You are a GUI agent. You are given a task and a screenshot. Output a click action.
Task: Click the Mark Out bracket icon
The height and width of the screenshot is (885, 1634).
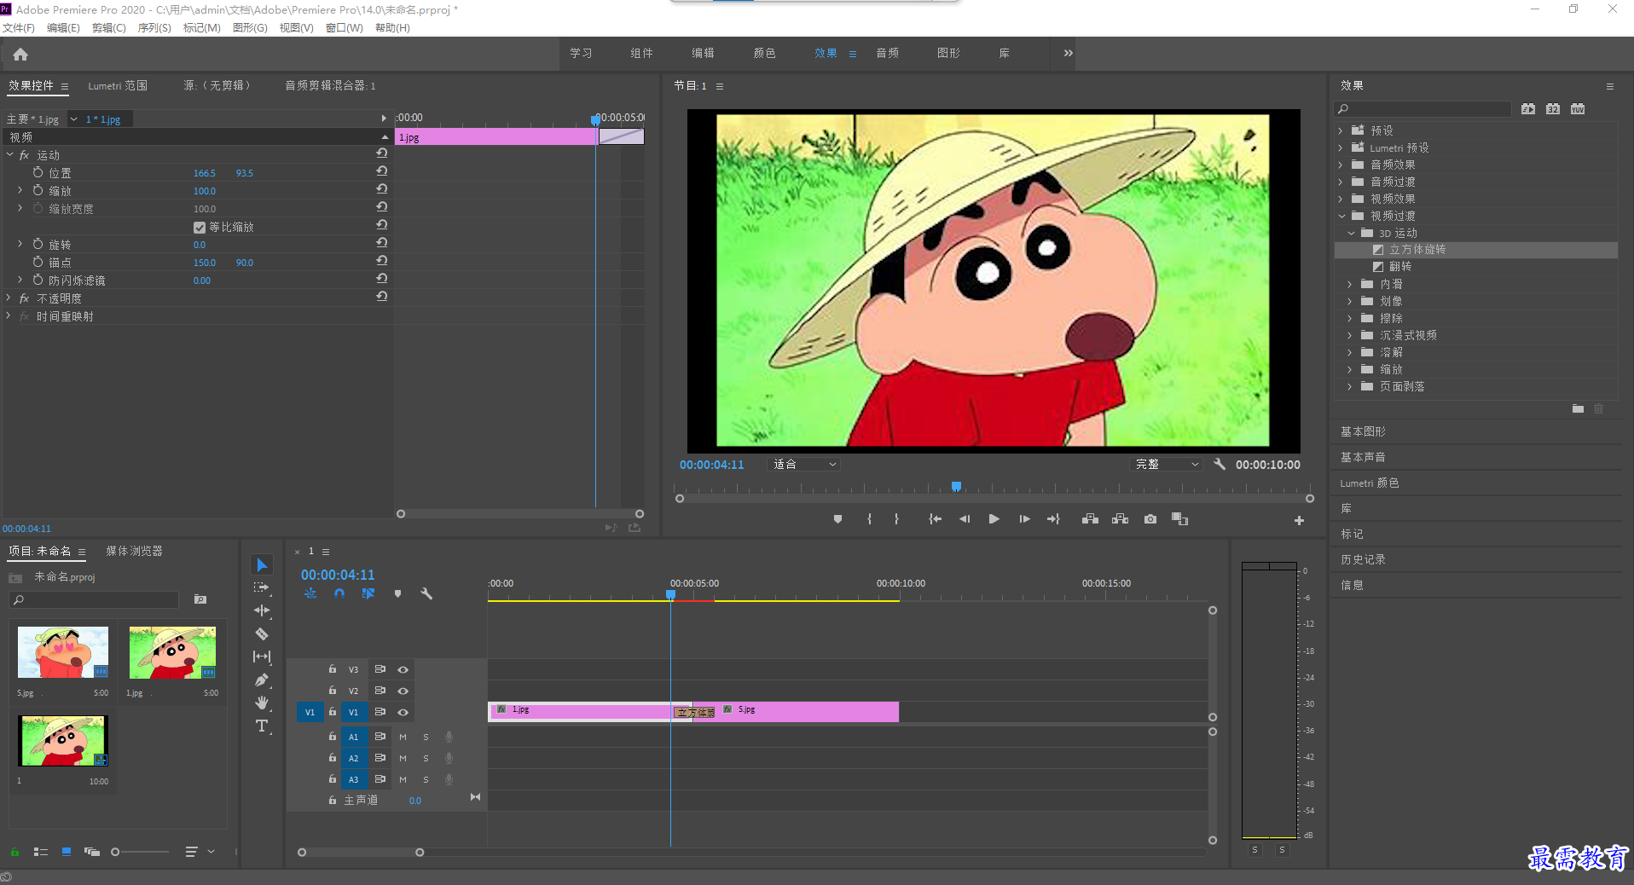click(896, 518)
